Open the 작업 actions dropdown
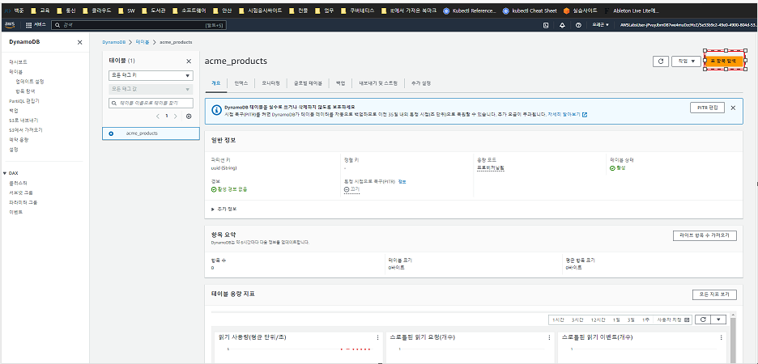This screenshot has width=758, height=364. coord(686,61)
